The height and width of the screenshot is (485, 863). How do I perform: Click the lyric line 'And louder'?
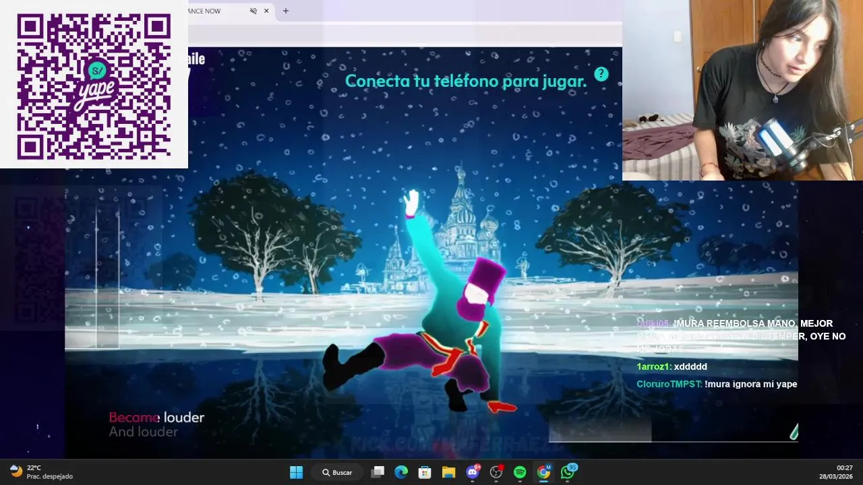(x=144, y=432)
